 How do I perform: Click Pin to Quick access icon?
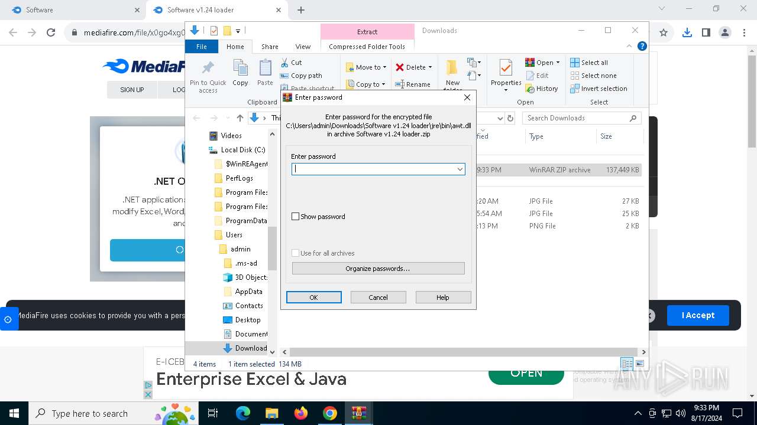[208, 68]
